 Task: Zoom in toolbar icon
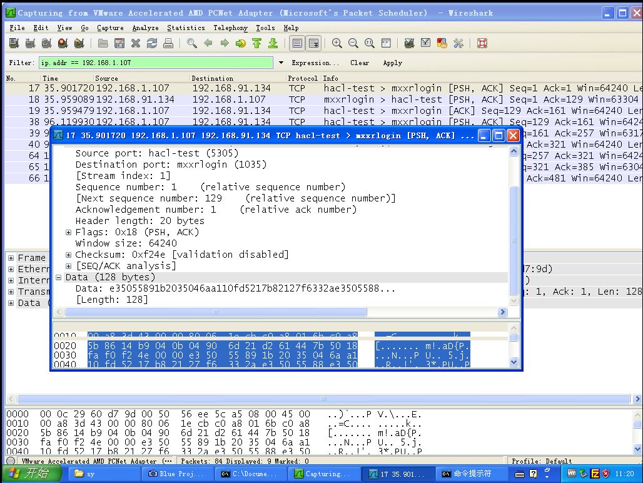tap(337, 43)
